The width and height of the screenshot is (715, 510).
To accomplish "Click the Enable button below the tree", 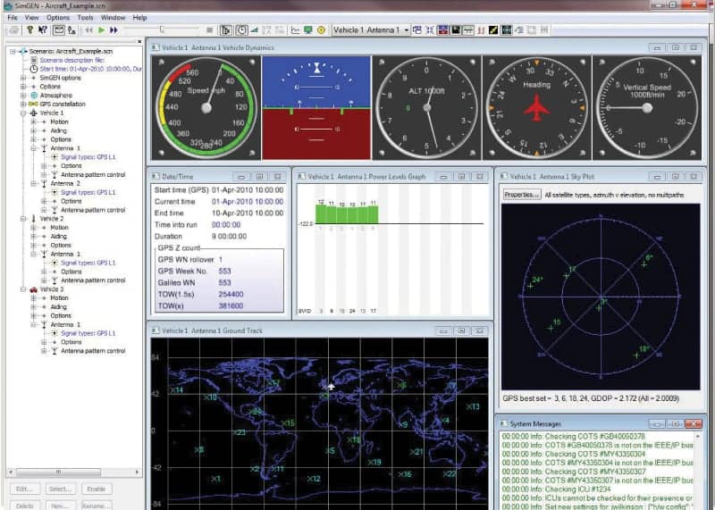I will (x=96, y=489).
